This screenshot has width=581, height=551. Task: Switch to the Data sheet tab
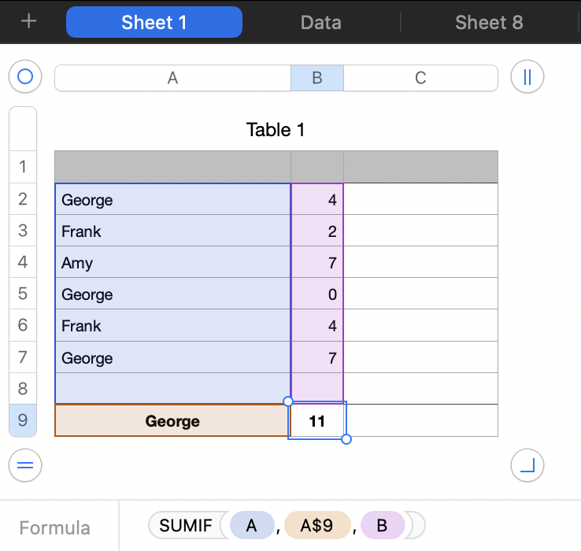click(320, 22)
